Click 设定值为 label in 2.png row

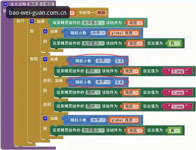pyautogui.click(x=151, y=92)
